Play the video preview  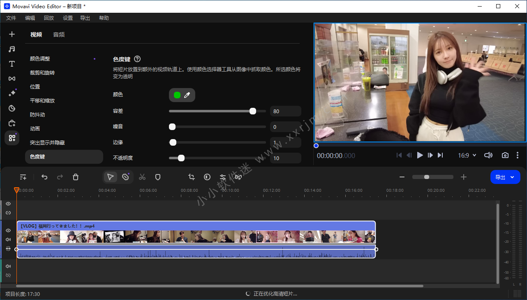tap(420, 155)
